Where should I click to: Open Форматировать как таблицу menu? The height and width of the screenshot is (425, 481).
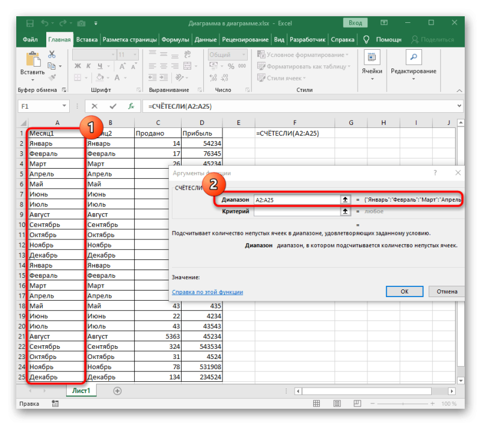(304, 67)
